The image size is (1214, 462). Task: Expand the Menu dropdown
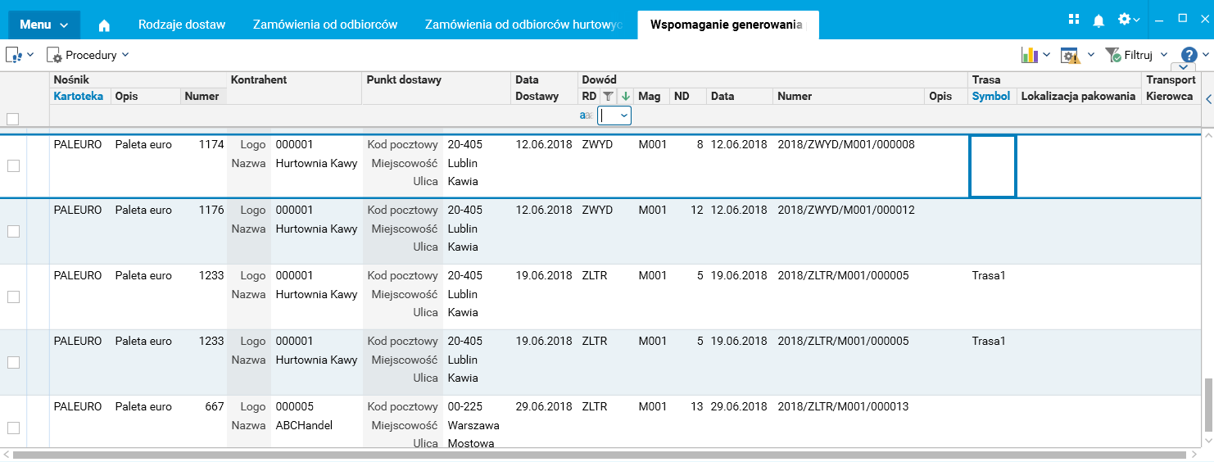[x=44, y=25]
